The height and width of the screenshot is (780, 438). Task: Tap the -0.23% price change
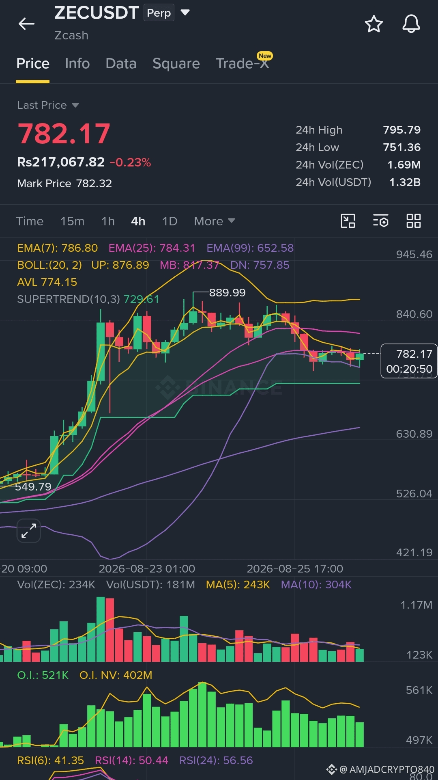coord(131,163)
